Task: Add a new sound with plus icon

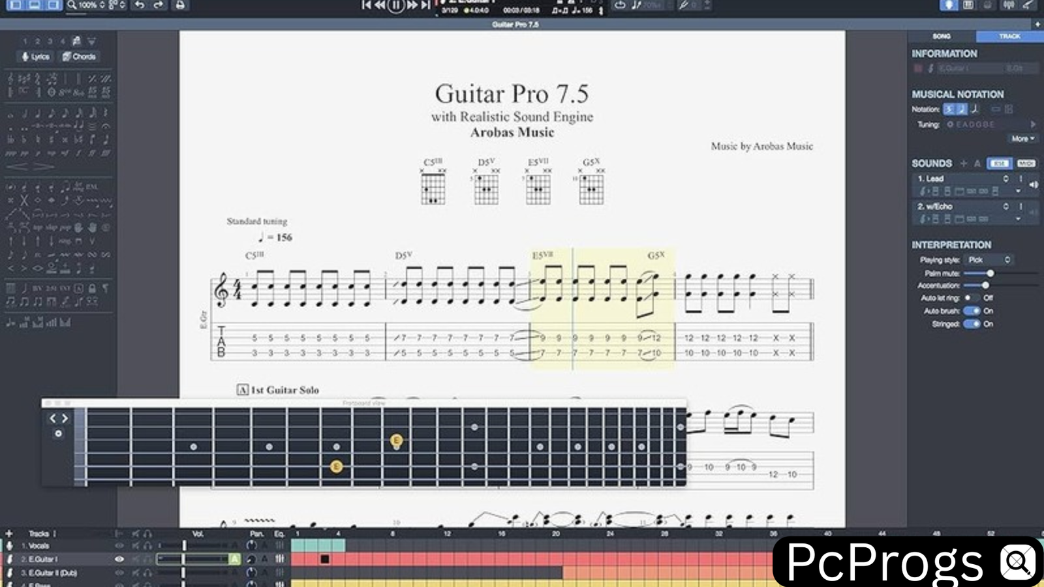Action: tap(964, 163)
